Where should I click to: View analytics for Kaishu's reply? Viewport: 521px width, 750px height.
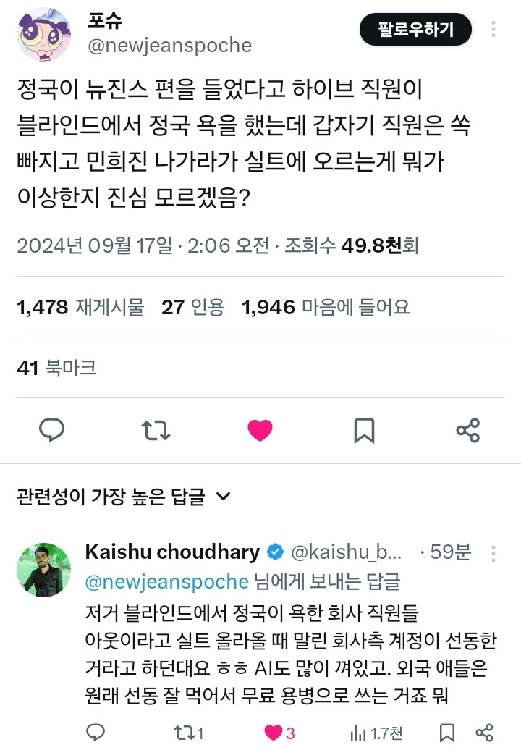(376, 732)
